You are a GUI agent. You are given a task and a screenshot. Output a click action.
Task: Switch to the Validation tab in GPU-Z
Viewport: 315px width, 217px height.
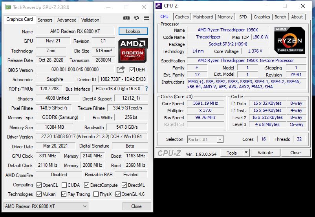90,20
